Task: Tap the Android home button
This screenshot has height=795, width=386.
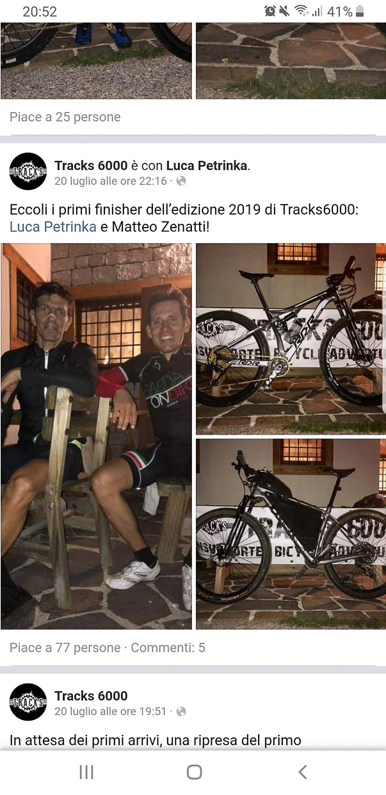Action: pyautogui.click(x=195, y=772)
